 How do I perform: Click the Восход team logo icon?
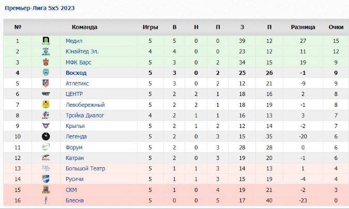pos(45,73)
